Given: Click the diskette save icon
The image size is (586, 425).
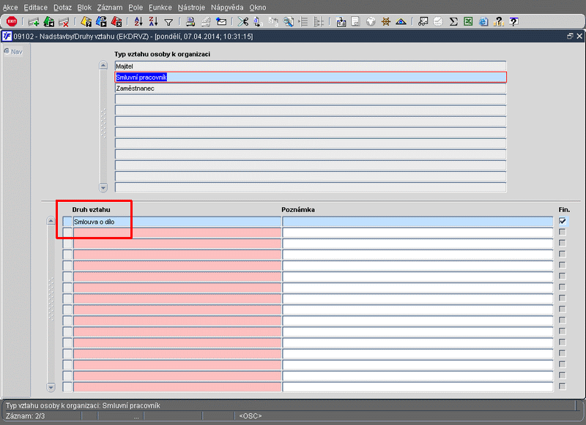Looking at the screenshot, I should (x=341, y=22).
